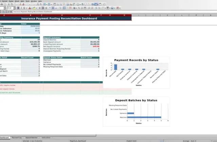
Task: Click the Insert Image icon
Action: click(68, 4)
